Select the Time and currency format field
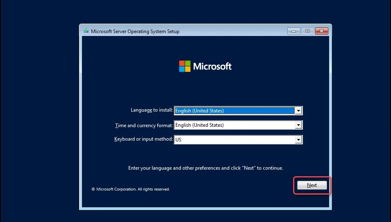Screen dimensions: 391x222 (x=238, y=125)
